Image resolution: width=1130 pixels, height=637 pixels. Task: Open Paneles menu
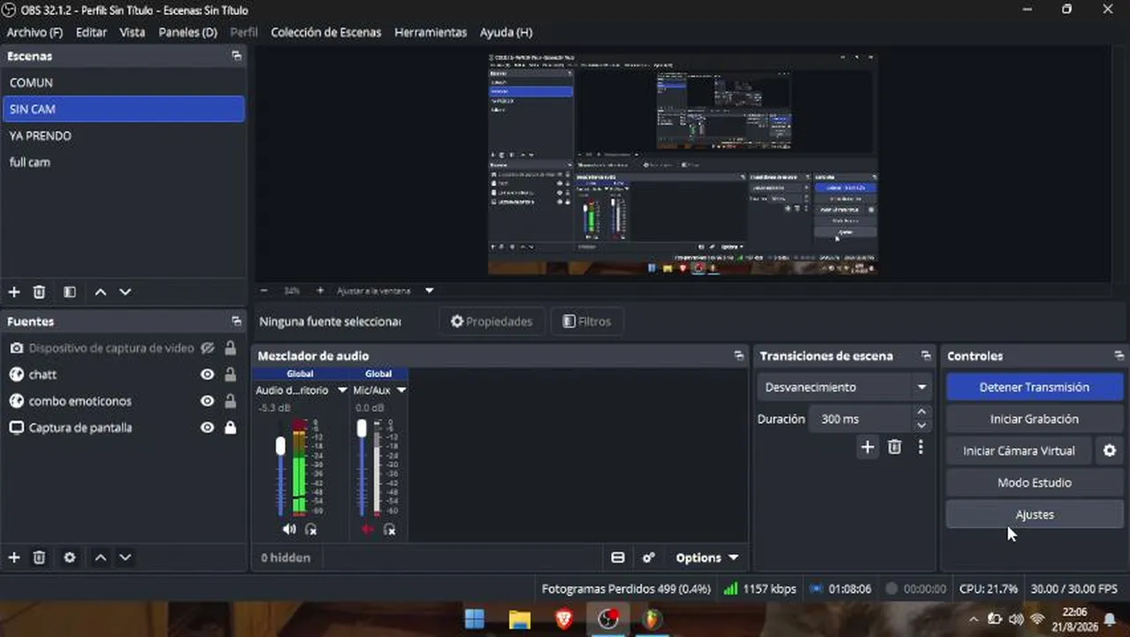pyautogui.click(x=187, y=32)
